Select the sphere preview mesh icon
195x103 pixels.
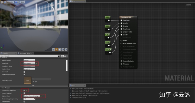[x=57, y=50]
